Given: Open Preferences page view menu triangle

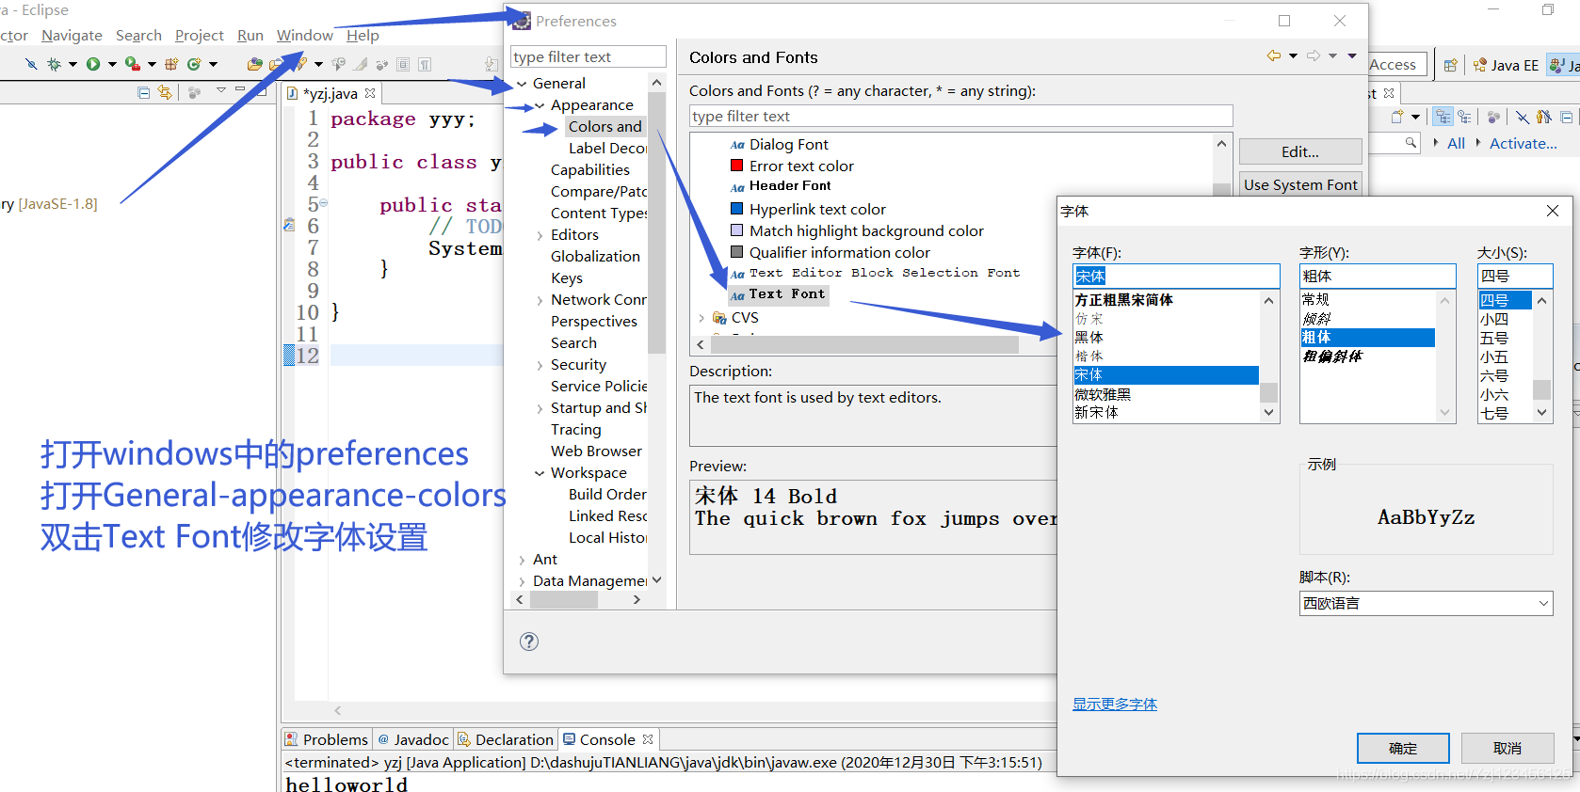Looking at the screenshot, I should tap(1352, 55).
